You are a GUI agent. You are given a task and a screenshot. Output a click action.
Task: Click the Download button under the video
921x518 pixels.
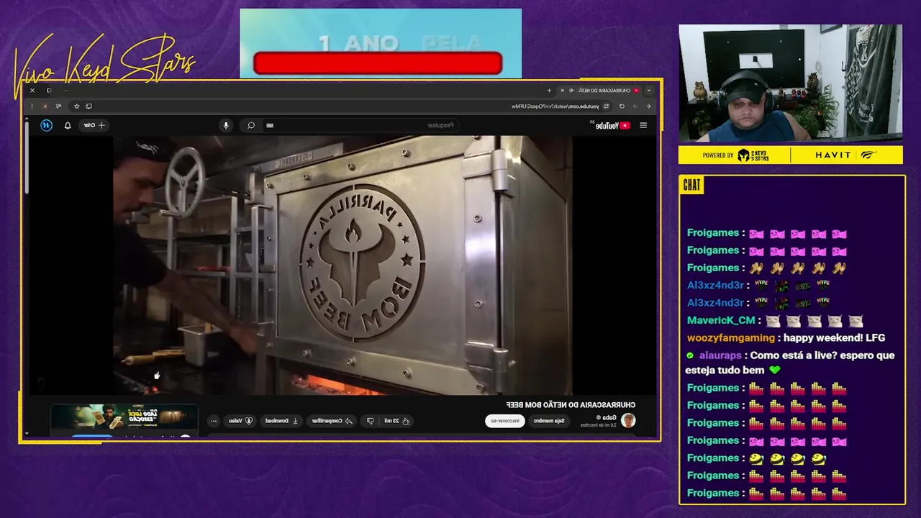coord(281,421)
